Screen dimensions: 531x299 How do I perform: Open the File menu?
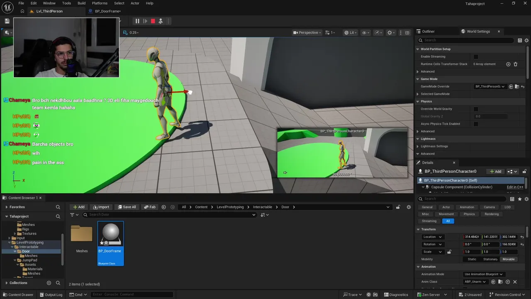click(21, 3)
